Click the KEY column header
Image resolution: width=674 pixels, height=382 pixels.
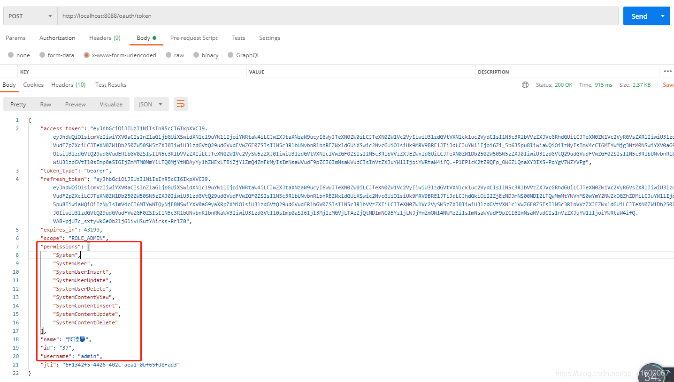point(24,72)
